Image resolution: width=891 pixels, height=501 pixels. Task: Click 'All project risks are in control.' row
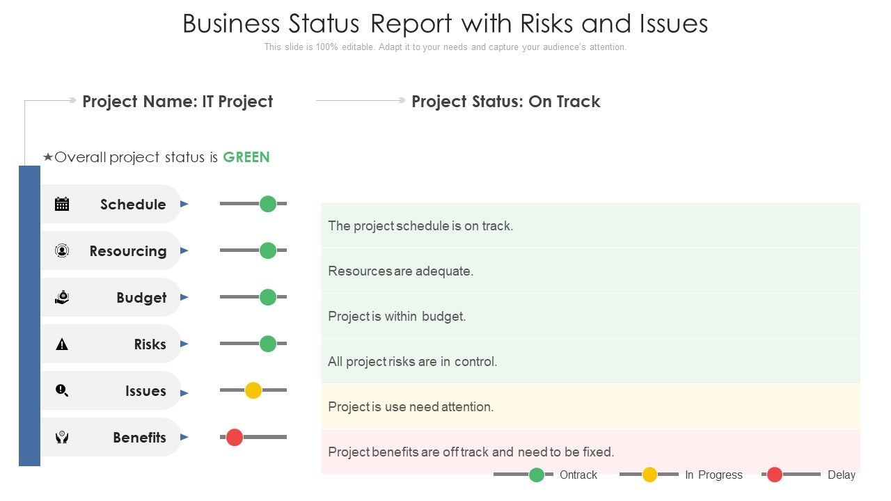pos(590,361)
